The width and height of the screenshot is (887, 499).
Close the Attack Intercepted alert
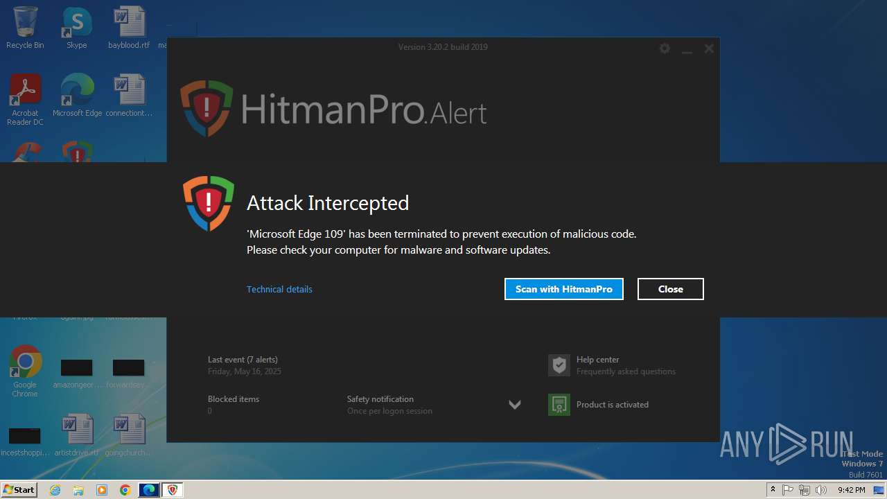tap(671, 289)
